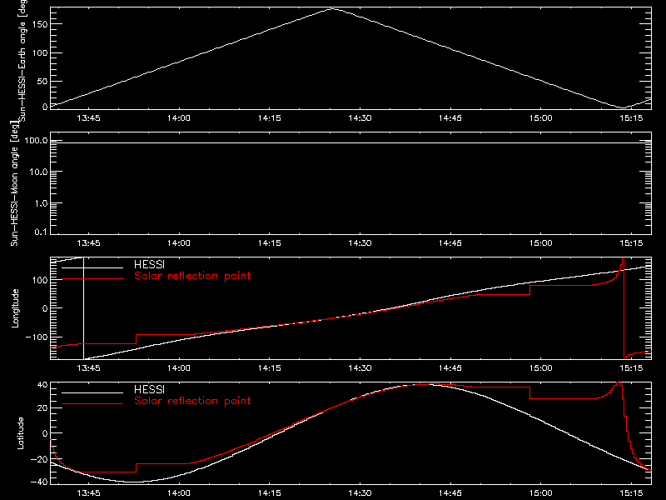Click red longitude spike near 15:13
666x500 pixels.
[x=623, y=308]
